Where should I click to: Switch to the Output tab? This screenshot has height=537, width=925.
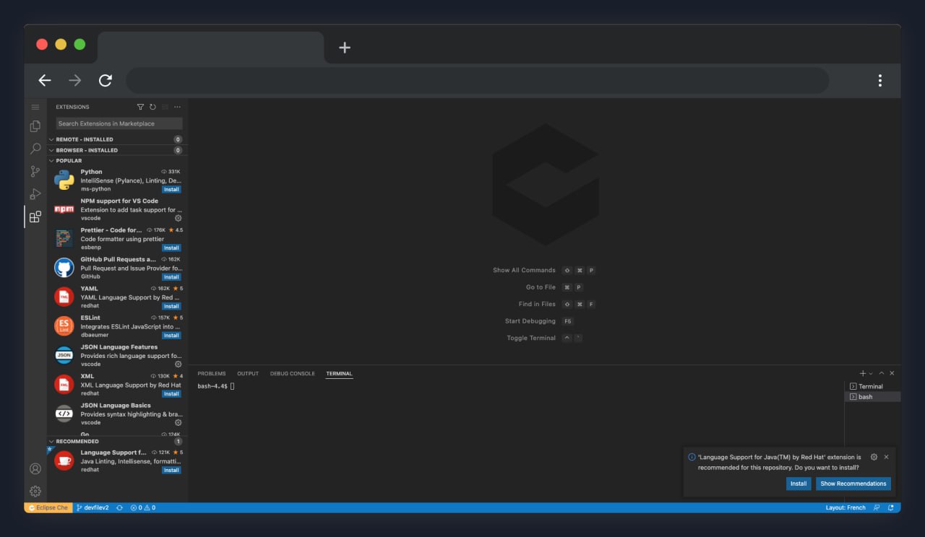point(248,374)
